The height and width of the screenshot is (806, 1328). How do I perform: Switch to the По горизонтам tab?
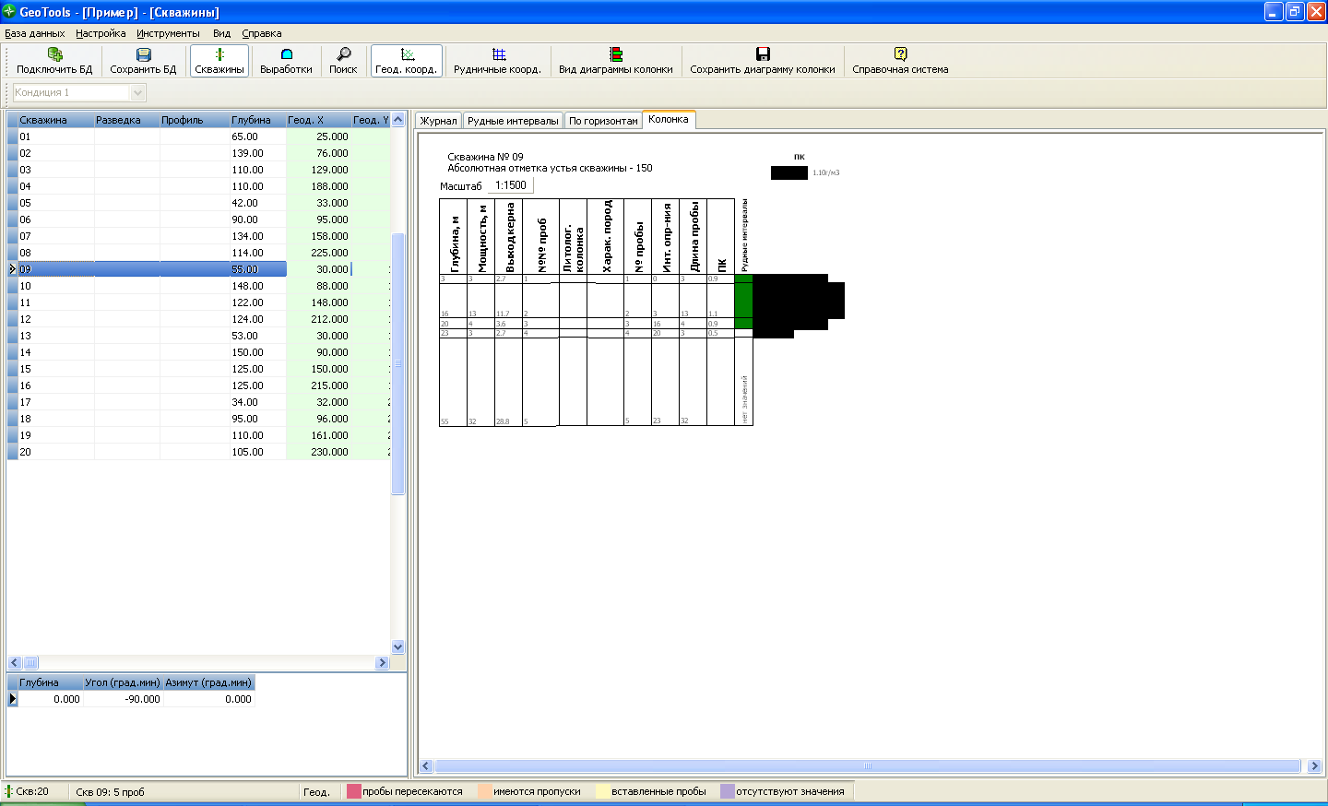pos(603,121)
